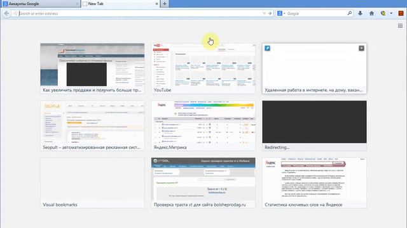Image resolution: width=407 pixels, height=228 pixels.
Task: Open the search engine selector dropdown
Action: [281, 13]
